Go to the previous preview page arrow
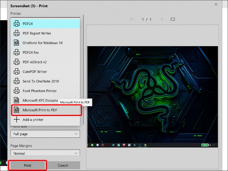Viewport: 228px width, 171px height. tap(132, 19)
